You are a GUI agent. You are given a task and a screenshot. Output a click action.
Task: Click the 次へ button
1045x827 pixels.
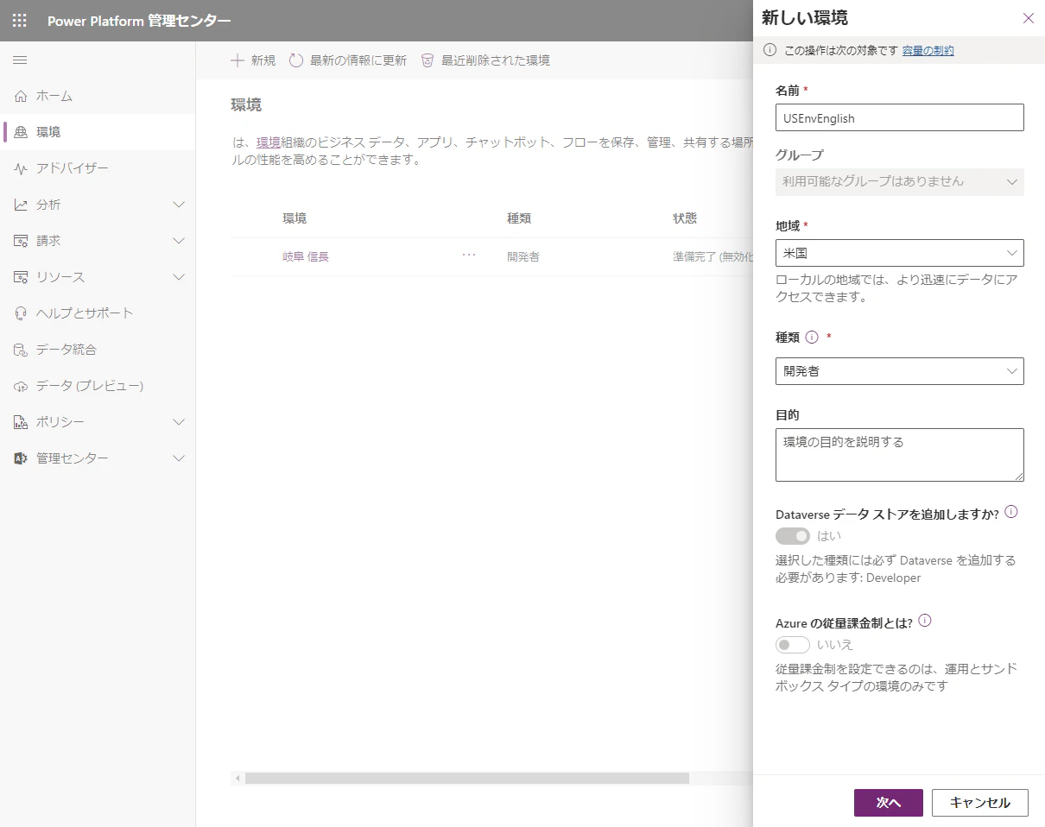[x=889, y=803]
